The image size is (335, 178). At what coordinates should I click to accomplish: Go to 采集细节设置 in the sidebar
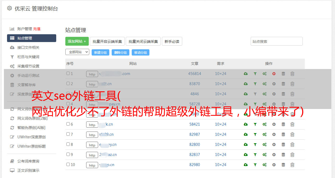point(28,66)
